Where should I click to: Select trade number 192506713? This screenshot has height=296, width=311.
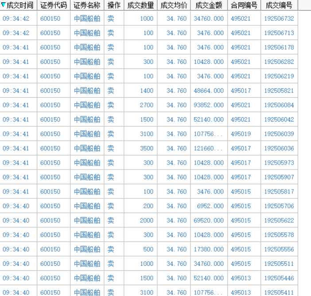[279, 33]
